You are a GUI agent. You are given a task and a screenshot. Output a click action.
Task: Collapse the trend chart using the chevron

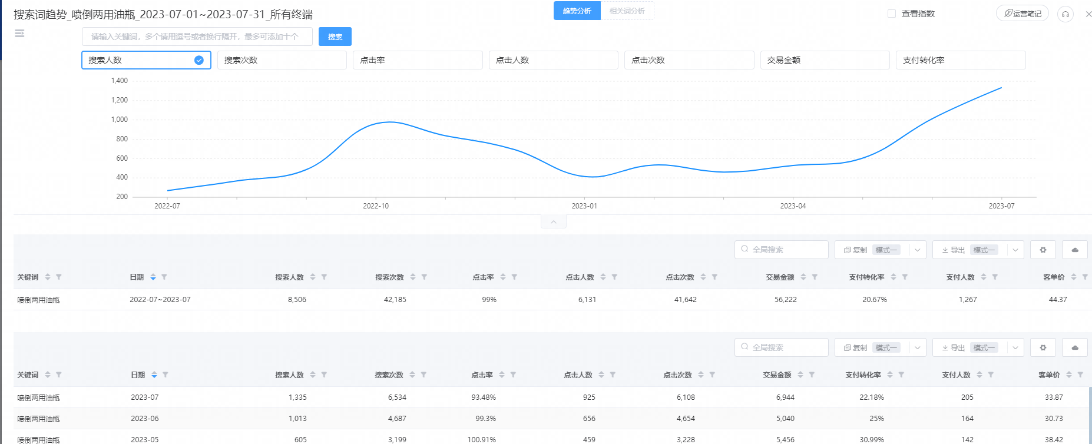(x=554, y=222)
